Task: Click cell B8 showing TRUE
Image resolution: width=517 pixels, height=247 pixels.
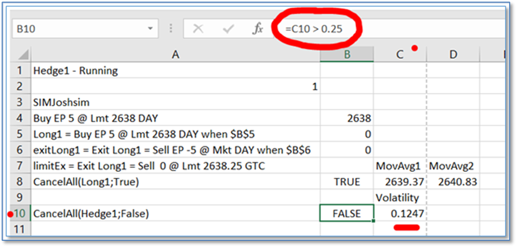Action: (347, 182)
